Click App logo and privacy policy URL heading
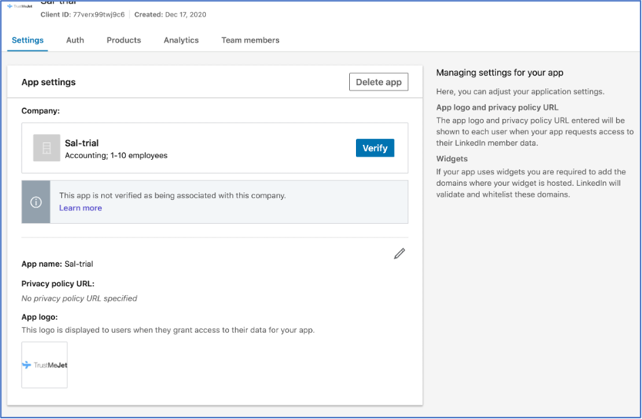642x419 pixels. pyautogui.click(x=497, y=107)
